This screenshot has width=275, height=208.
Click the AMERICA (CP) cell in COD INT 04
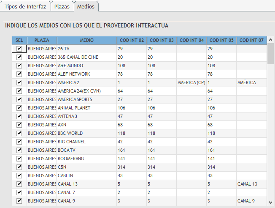coord(191,83)
